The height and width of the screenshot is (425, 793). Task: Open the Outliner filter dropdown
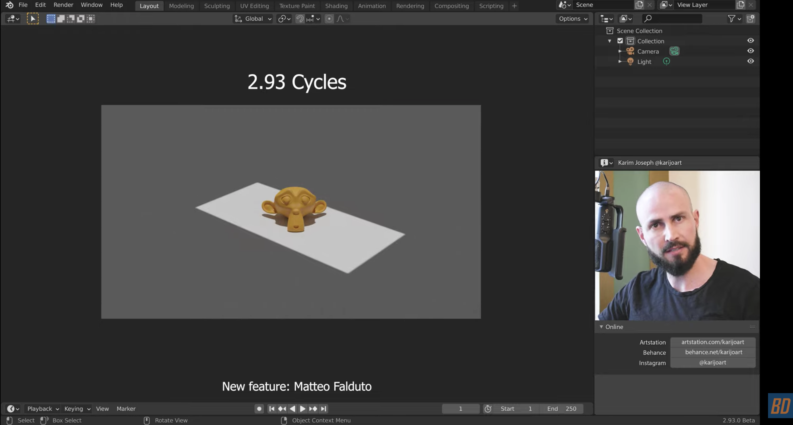coord(734,19)
